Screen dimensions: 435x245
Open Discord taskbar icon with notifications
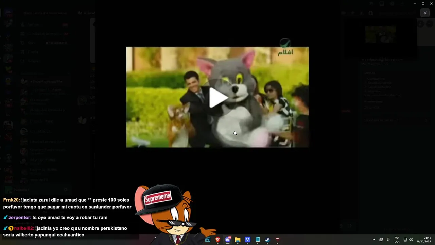click(228, 240)
